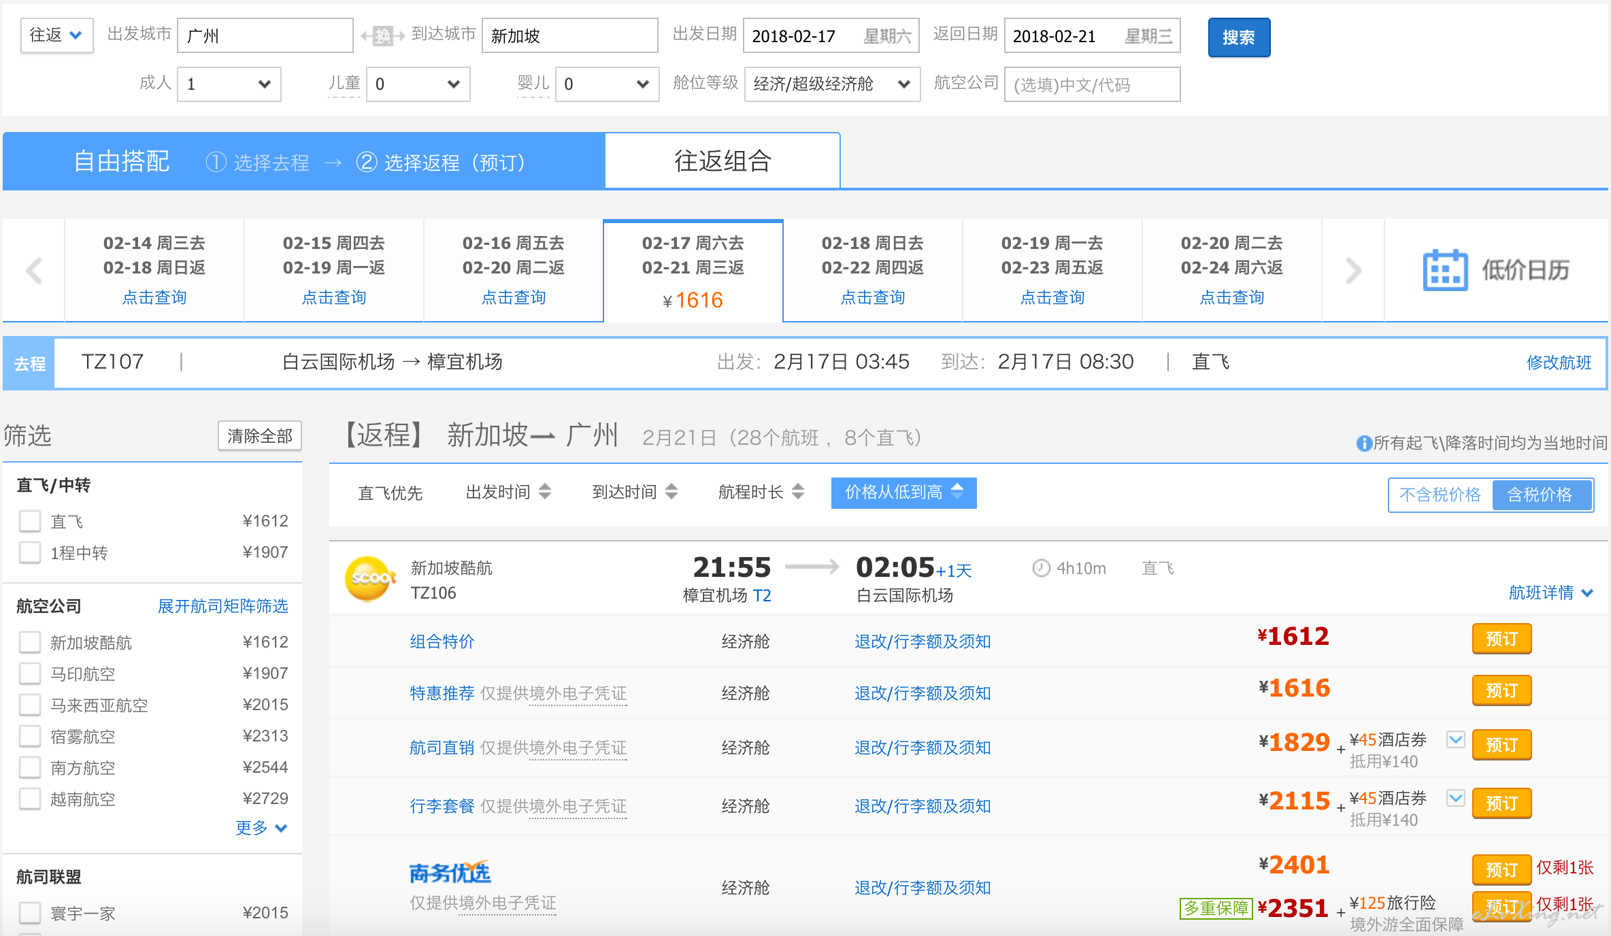Viewport: 1611px width, 936px height.
Task: Select the 02-16 周五去 date tab
Action: pyautogui.click(x=514, y=270)
